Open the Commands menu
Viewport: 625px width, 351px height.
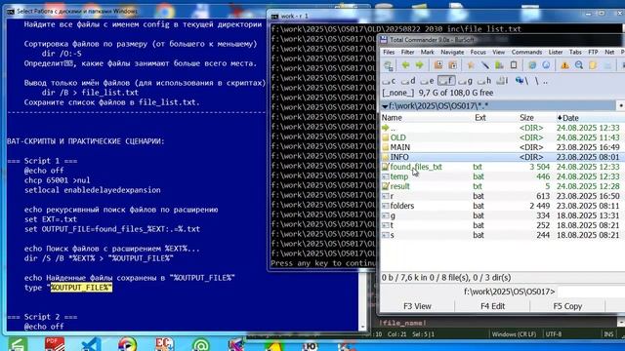tap(526, 52)
